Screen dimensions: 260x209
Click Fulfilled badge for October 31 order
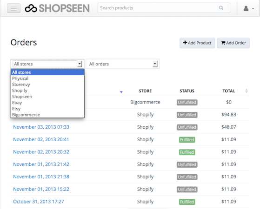click(x=187, y=202)
